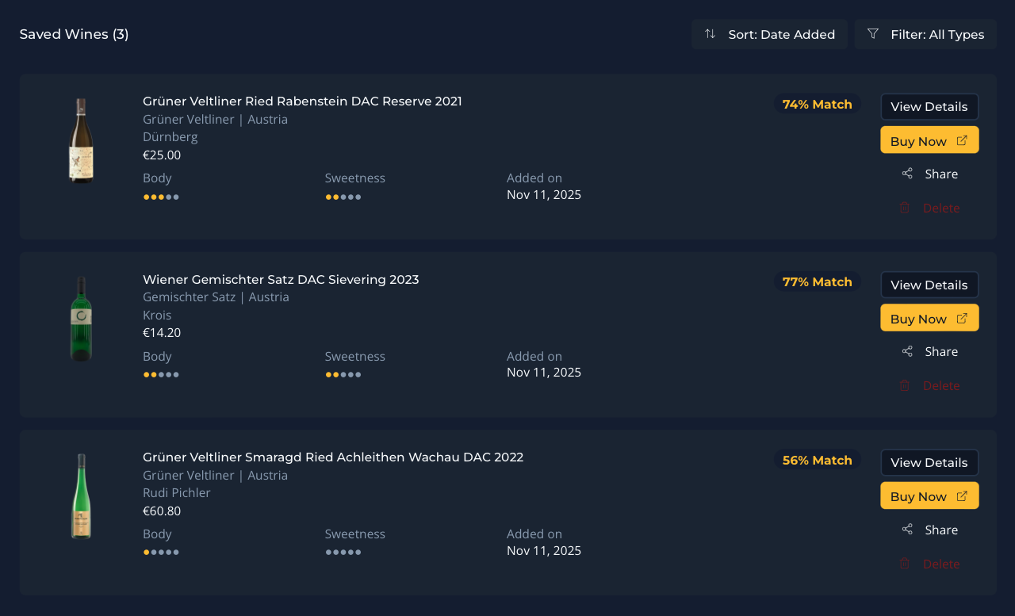Click the 77% Match badge
Image resolution: width=1015 pixels, height=616 pixels.
[x=817, y=282]
